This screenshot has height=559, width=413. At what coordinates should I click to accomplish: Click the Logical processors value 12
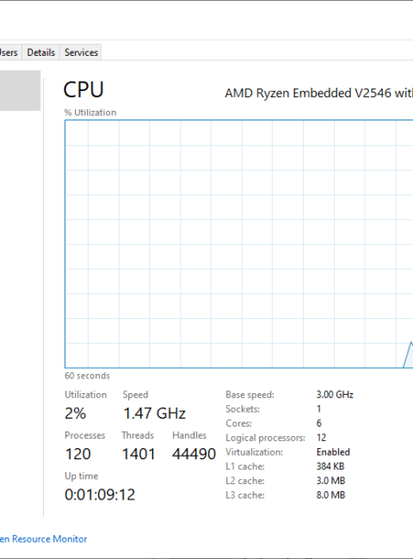(x=321, y=438)
